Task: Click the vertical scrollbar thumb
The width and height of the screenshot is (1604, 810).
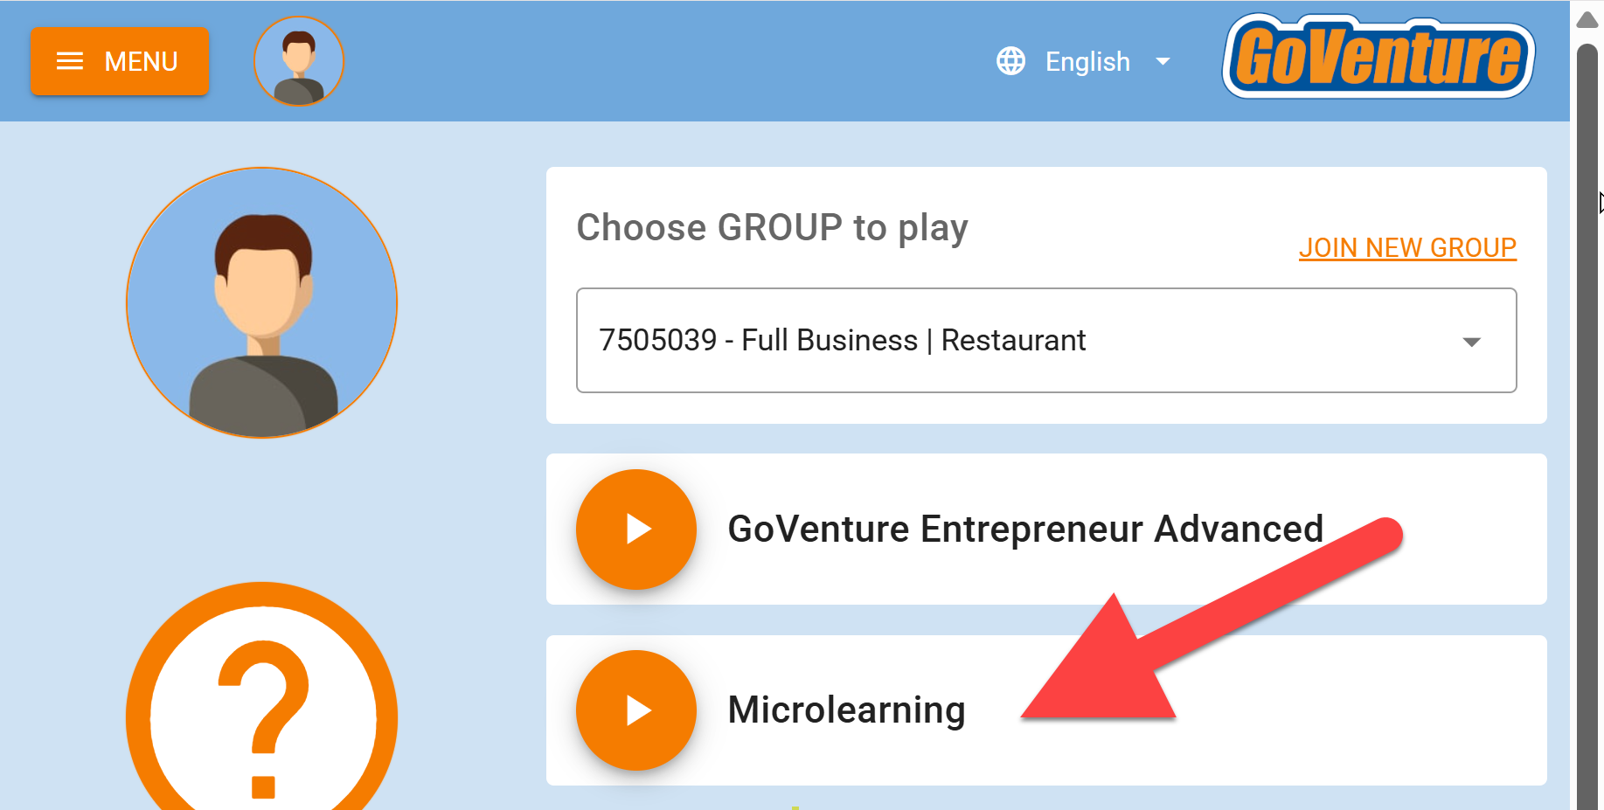Action: pyautogui.click(x=1587, y=426)
